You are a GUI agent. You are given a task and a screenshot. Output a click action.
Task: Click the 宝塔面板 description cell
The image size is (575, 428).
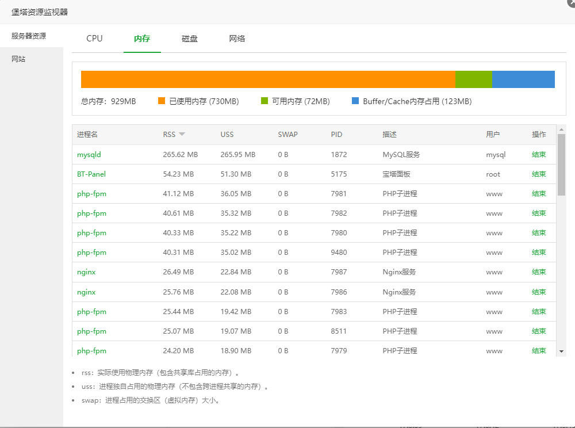[x=396, y=174]
